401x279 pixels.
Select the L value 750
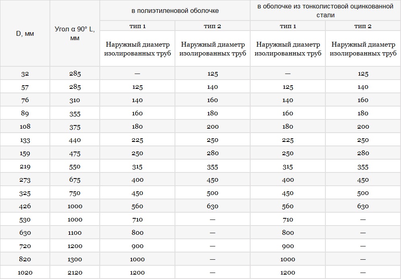[75, 193]
